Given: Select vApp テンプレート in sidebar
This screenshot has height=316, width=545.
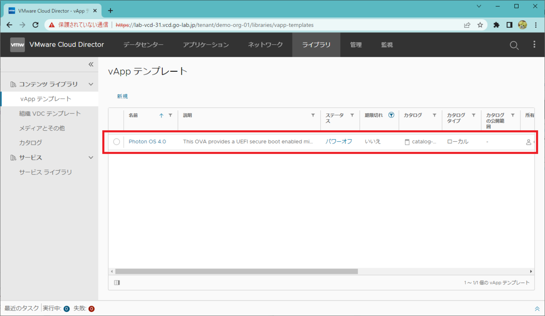Looking at the screenshot, I should (49, 99).
